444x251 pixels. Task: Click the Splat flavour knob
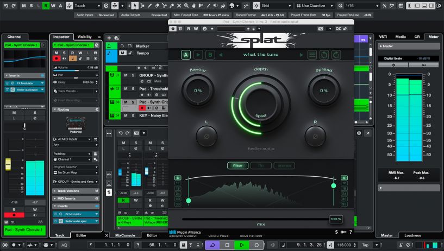[198, 91]
